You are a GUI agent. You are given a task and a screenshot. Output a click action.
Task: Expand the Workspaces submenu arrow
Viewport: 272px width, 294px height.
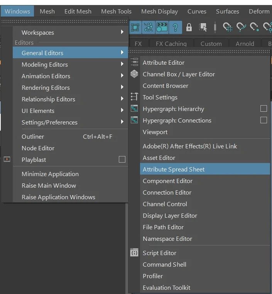122,32
